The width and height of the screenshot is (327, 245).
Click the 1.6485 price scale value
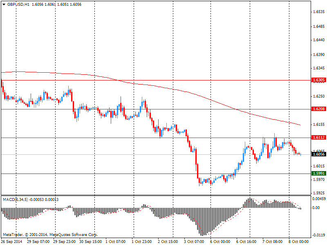pyautogui.click(x=319, y=27)
